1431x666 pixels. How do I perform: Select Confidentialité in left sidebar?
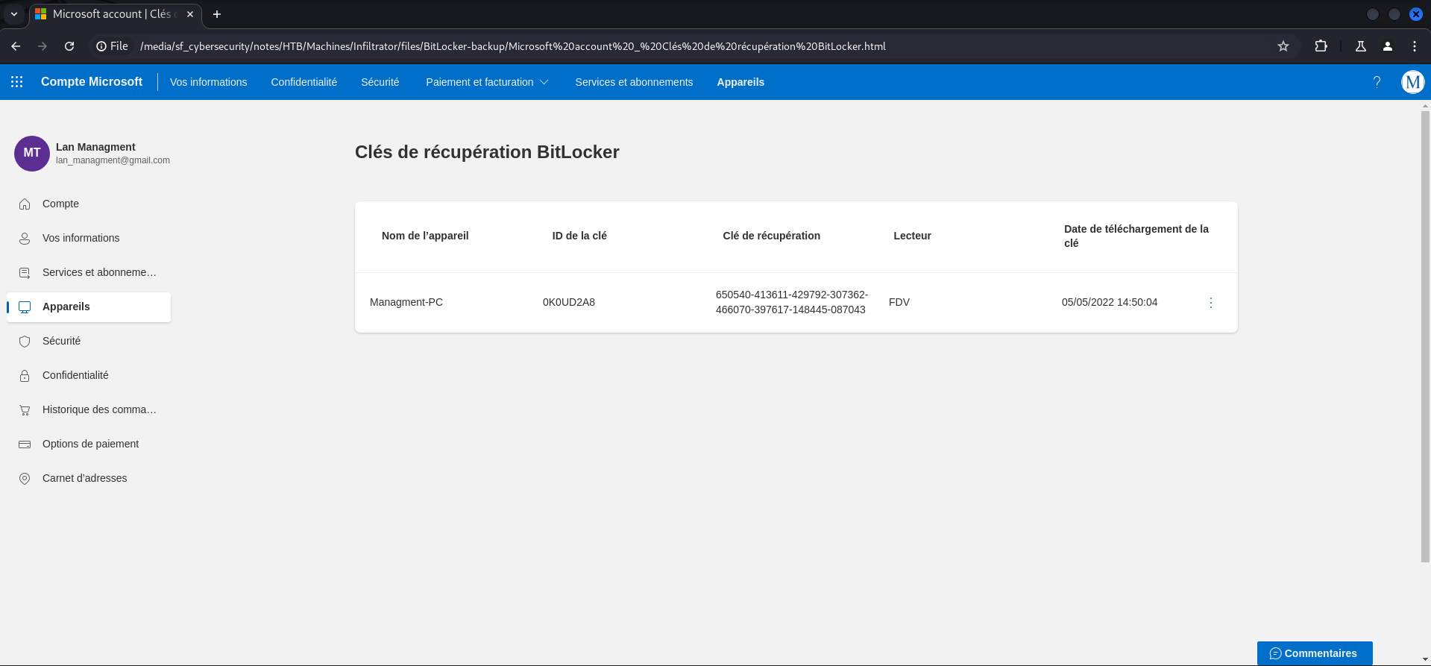(75, 375)
